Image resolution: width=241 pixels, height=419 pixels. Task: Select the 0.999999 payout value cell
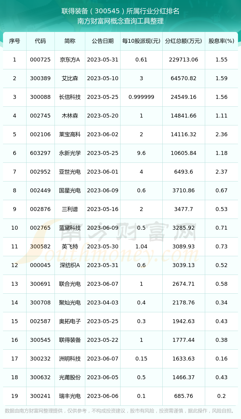[x=141, y=97]
